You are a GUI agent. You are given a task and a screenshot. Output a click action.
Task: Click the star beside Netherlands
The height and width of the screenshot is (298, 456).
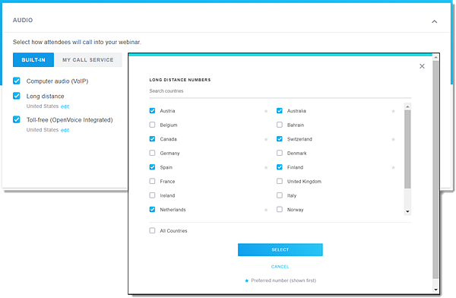(266, 210)
